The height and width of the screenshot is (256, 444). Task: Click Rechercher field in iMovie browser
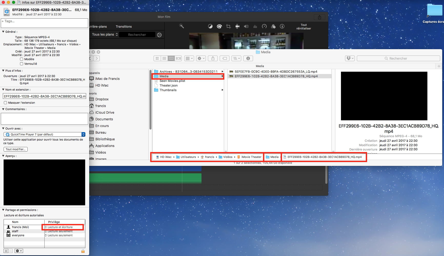point(137,35)
